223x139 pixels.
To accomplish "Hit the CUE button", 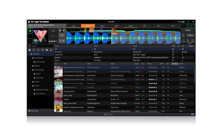I will click(62, 35).
